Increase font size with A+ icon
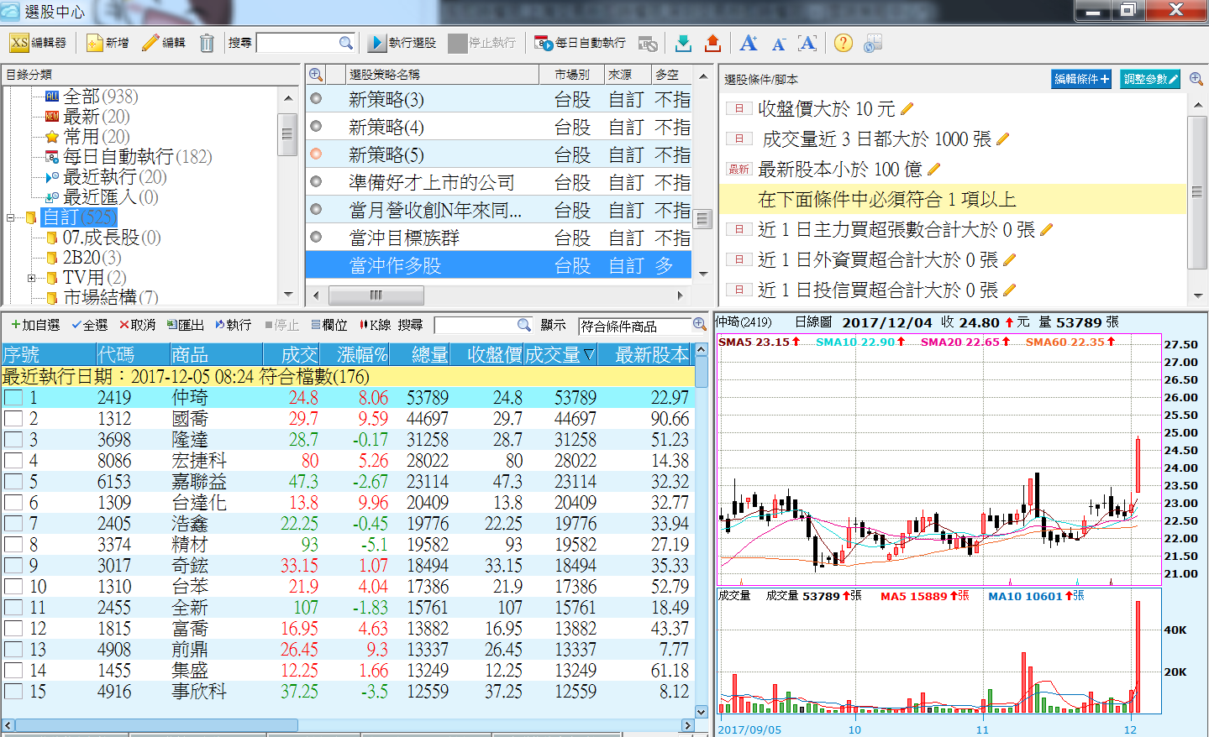 pos(749,43)
